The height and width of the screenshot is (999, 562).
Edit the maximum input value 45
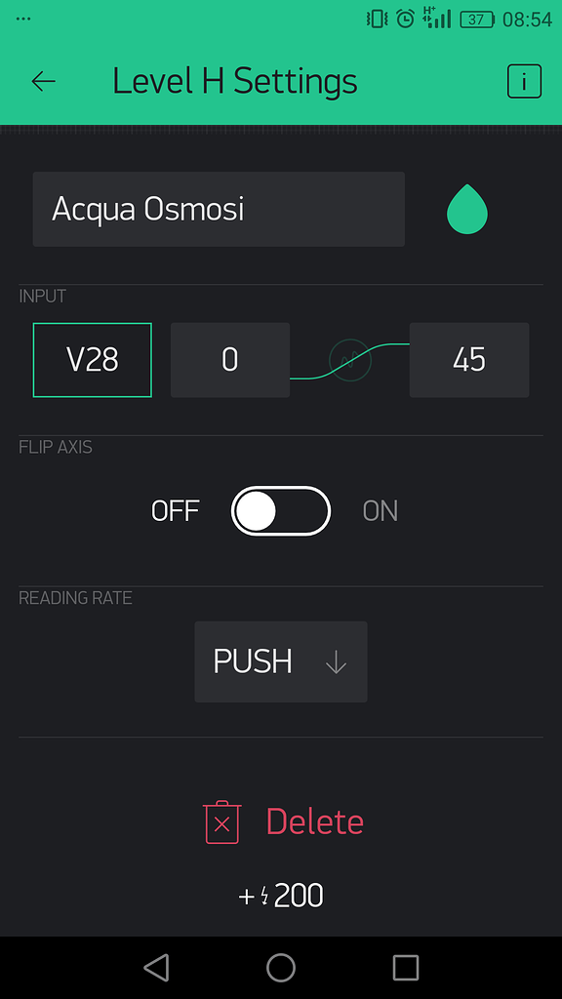pos(469,360)
